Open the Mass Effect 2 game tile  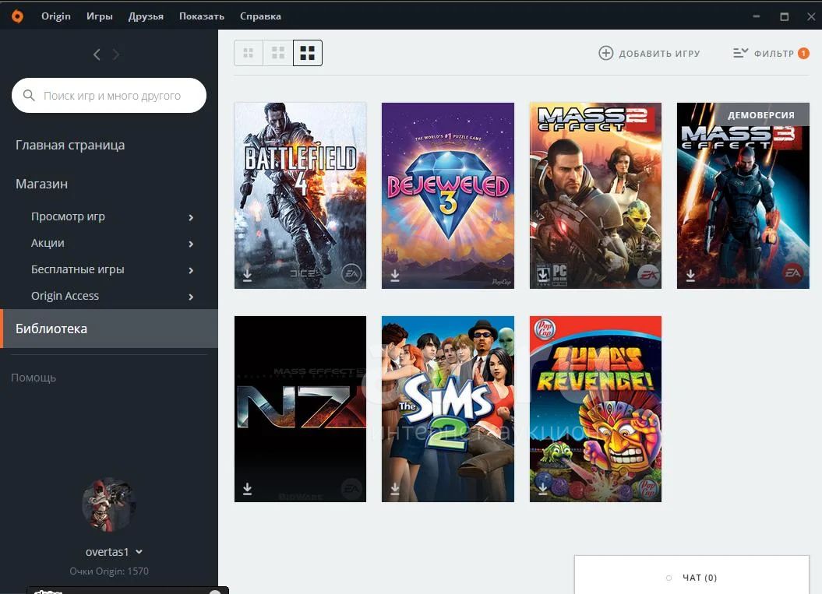pyautogui.click(x=595, y=195)
